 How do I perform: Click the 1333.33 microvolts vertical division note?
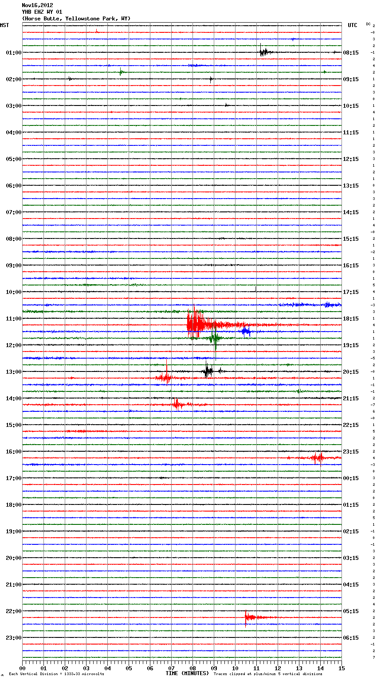(x=56, y=674)
